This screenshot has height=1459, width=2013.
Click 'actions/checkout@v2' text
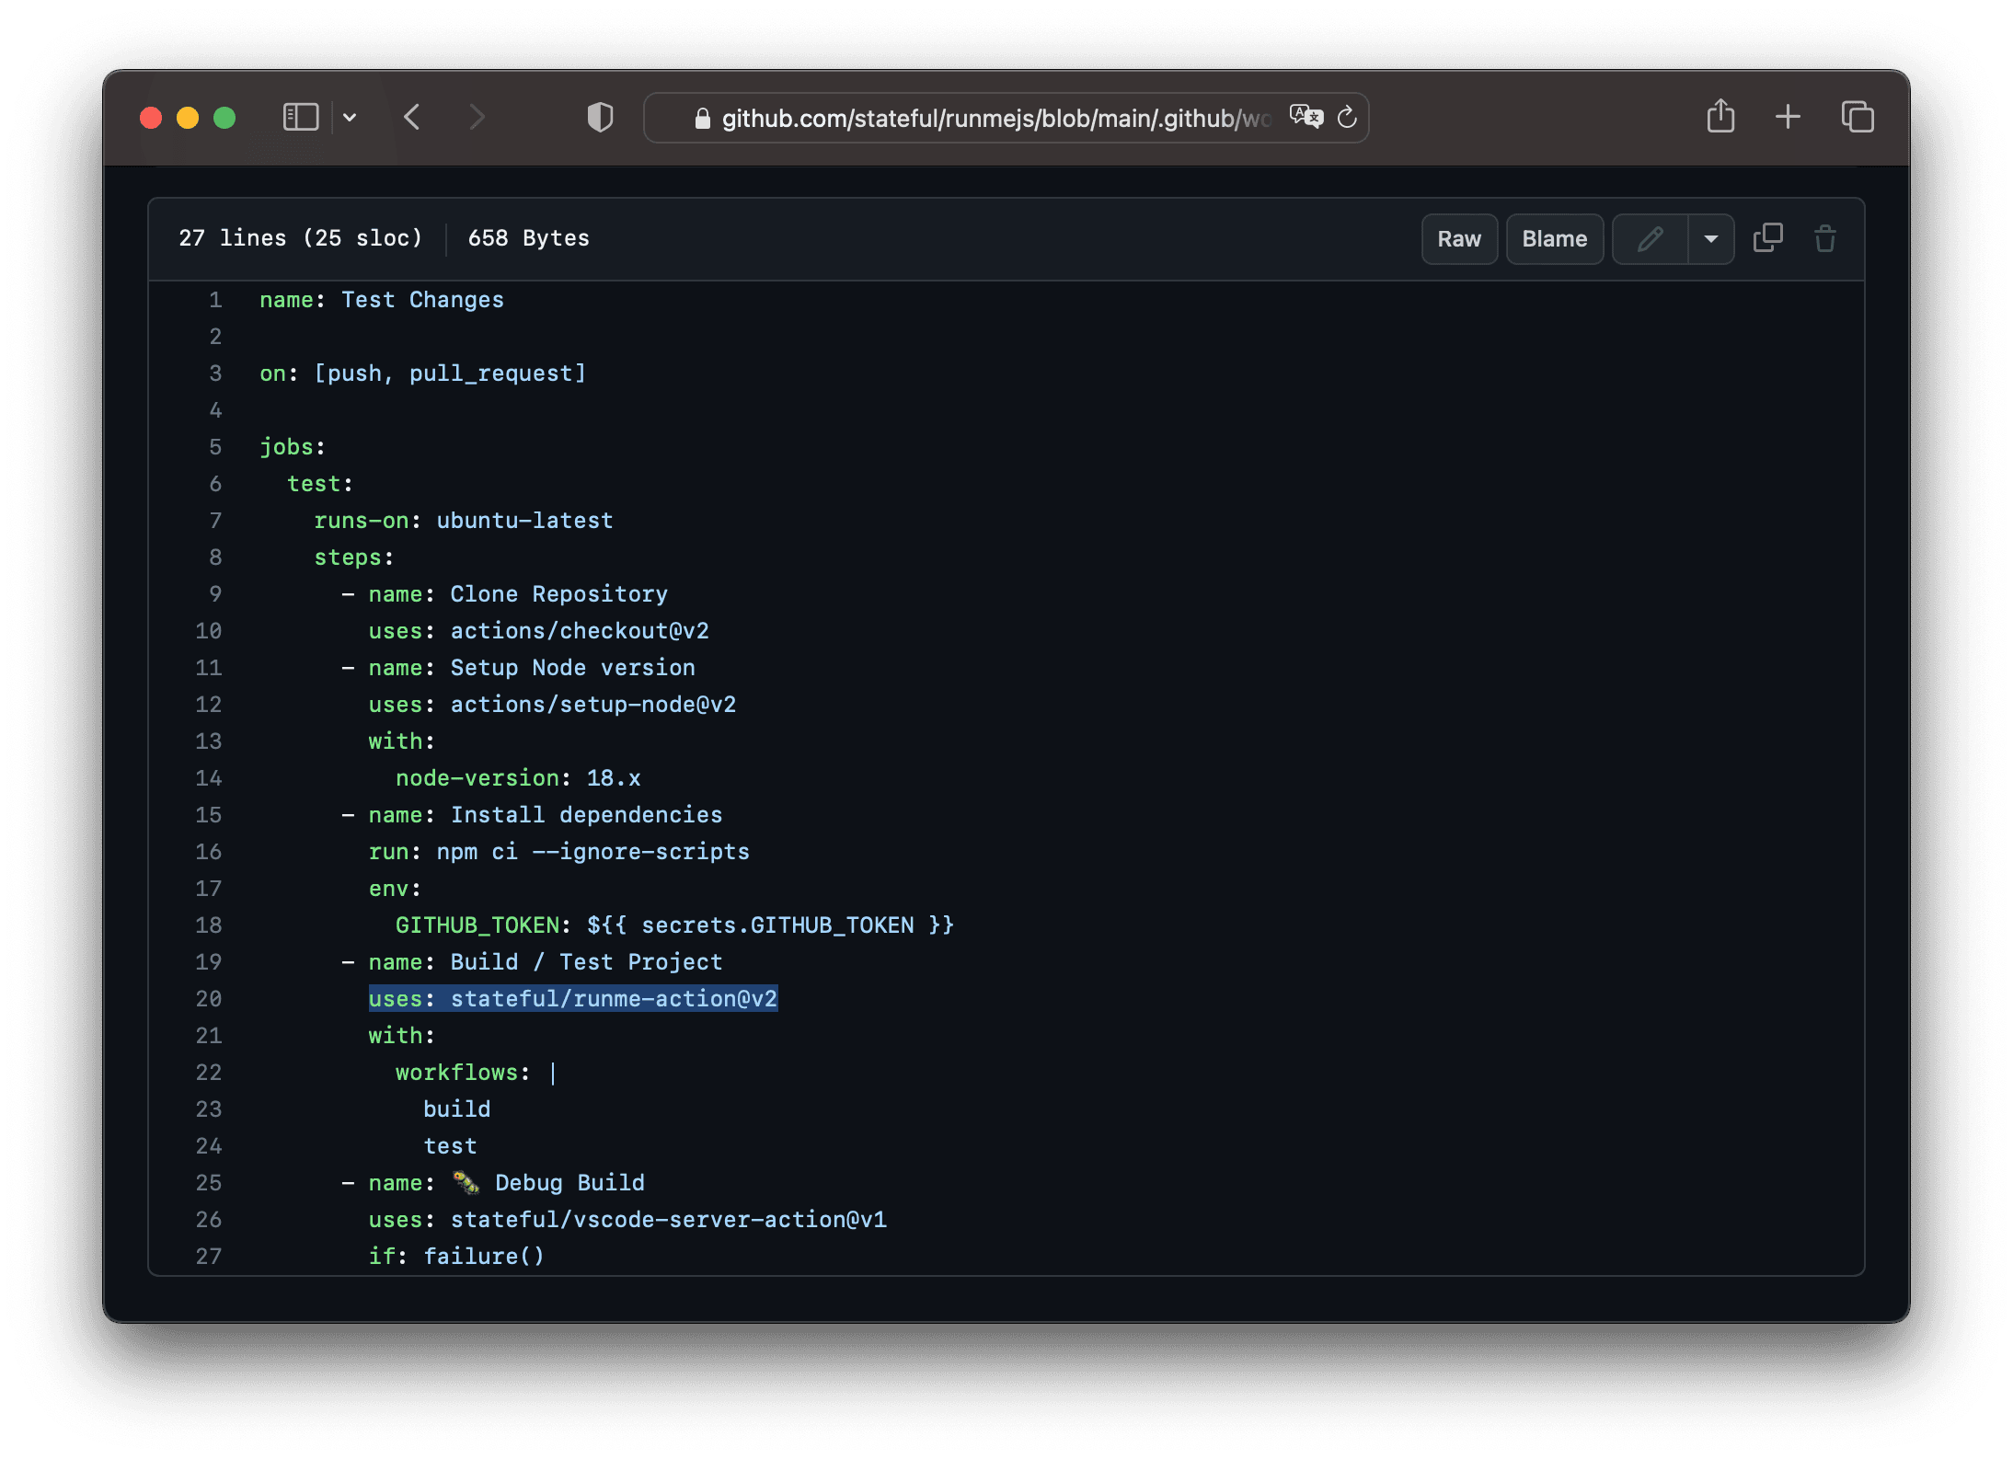[x=580, y=631]
